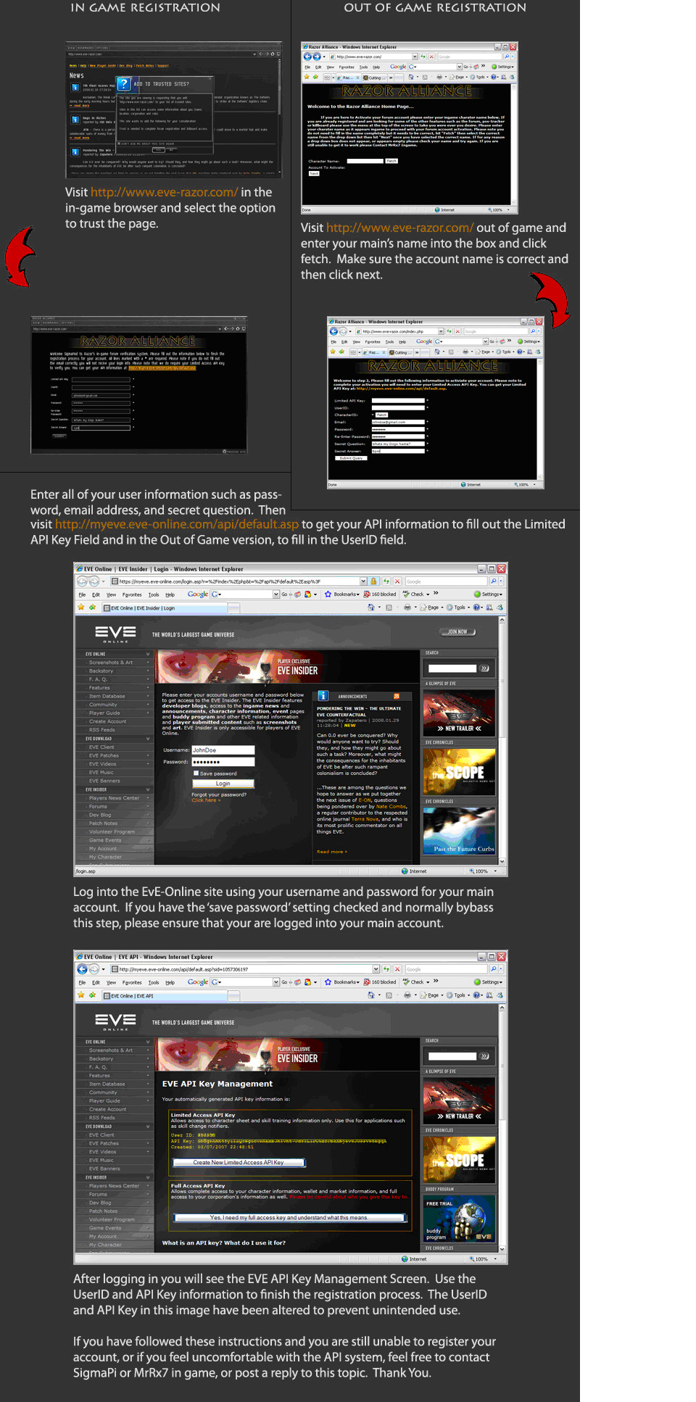This screenshot has height=1402, width=696.
Task: Click the Login button on the EVE Insider page
Action: [223, 784]
